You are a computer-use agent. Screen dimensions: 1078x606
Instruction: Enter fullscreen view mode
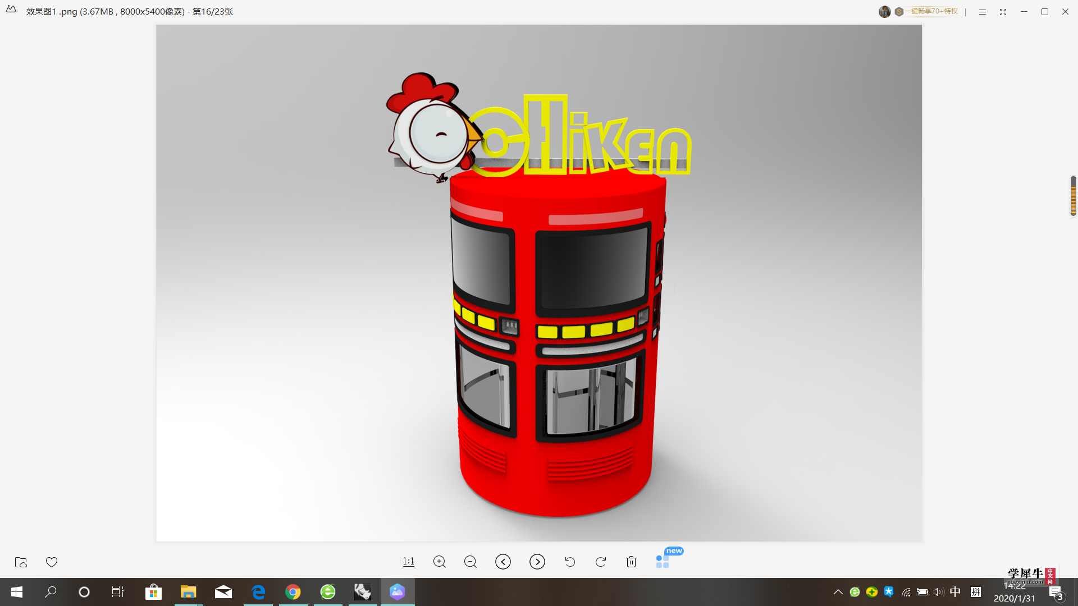1003,12
